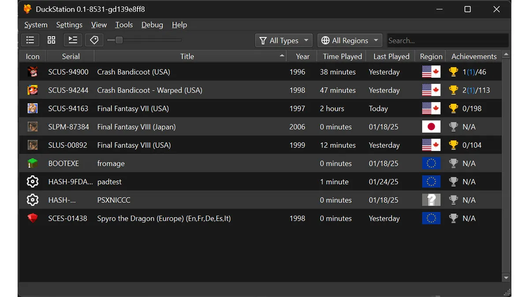
Task: Click the padtest gear icon
Action: (33, 182)
